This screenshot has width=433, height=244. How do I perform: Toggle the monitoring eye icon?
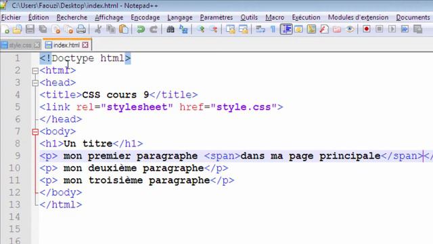click(x=350, y=29)
